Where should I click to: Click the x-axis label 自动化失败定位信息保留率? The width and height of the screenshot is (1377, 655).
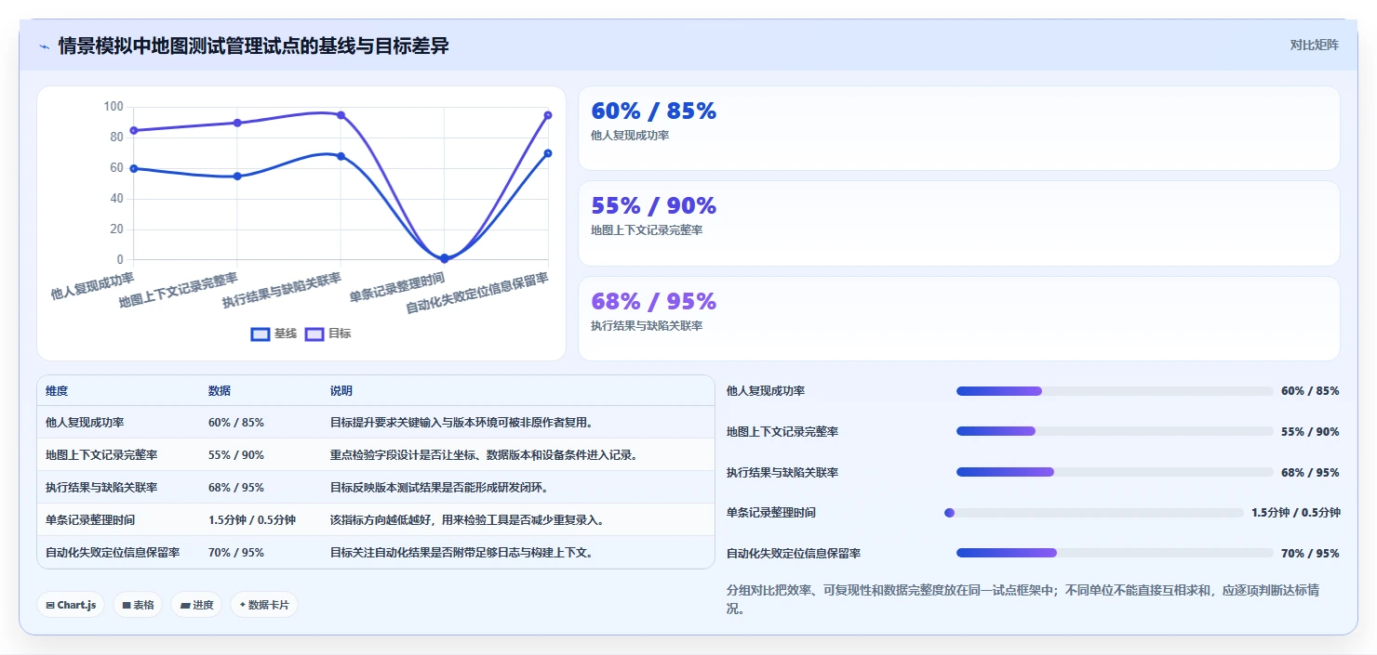[x=478, y=292]
